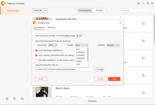Click the save path text field
155x105 pixels.
click(65, 70)
